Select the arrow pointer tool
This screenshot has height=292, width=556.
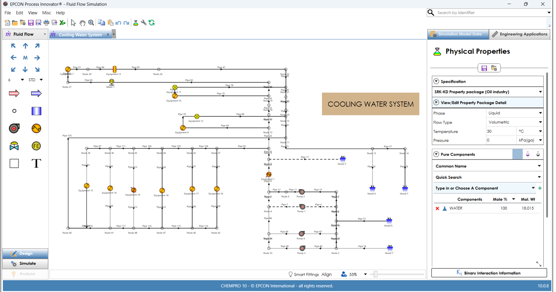(74, 23)
